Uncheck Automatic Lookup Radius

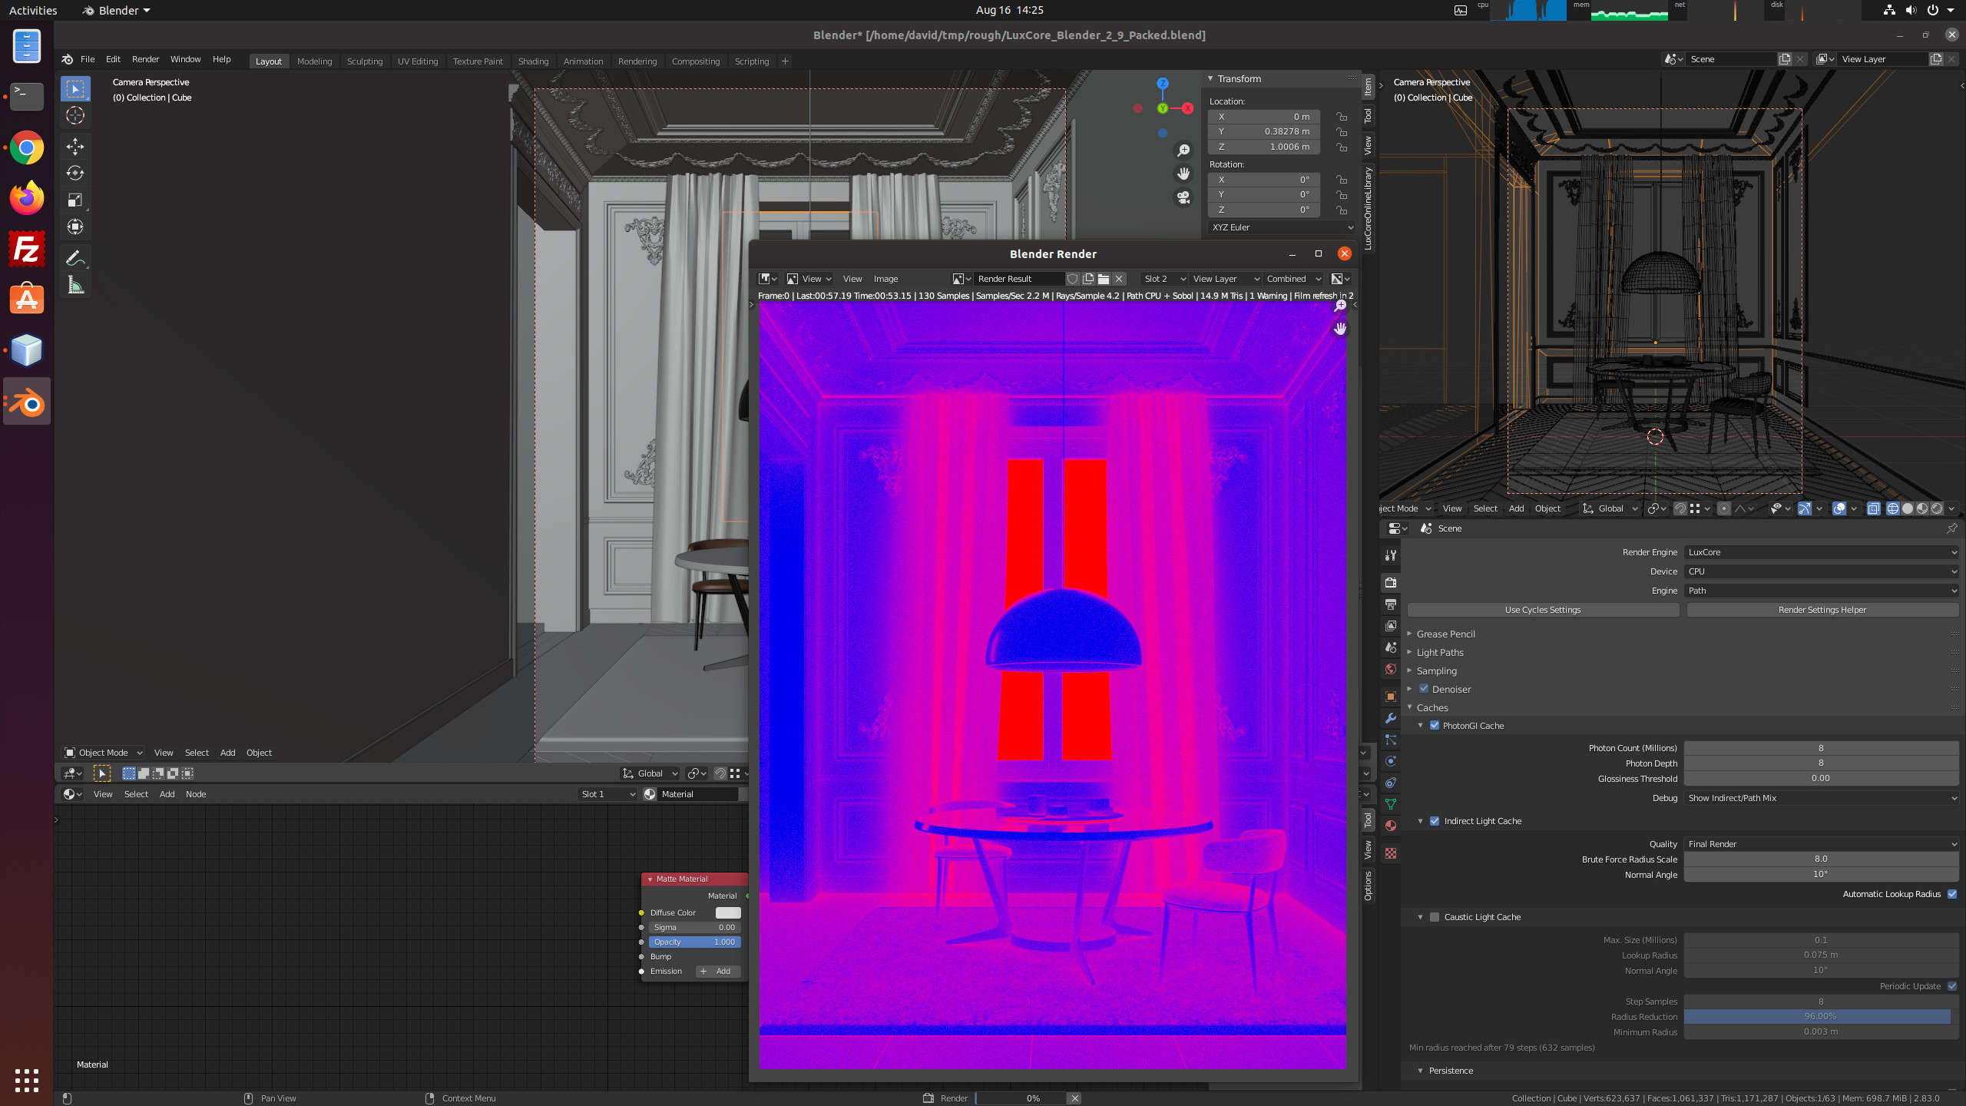[x=1951, y=894]
